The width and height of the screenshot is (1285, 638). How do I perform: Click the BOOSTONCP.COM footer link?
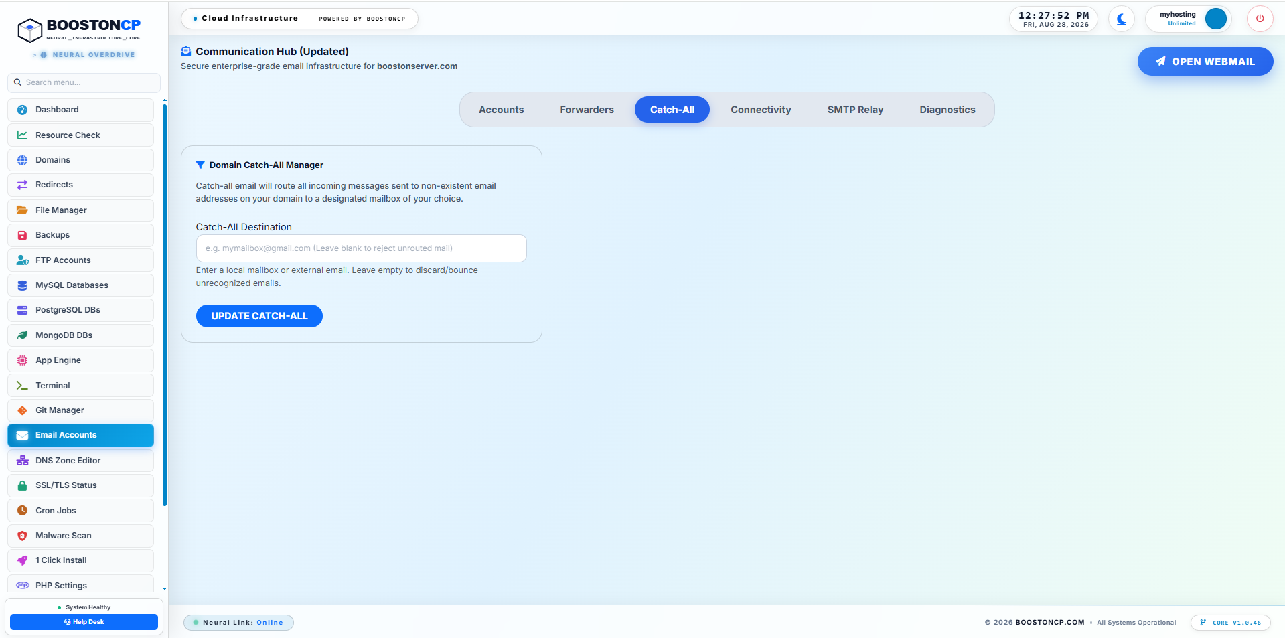pos(1049,623)
